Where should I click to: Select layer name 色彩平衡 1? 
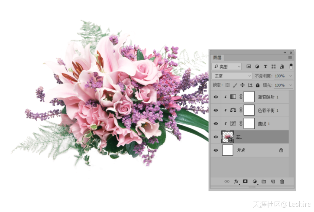click(268, 111)
